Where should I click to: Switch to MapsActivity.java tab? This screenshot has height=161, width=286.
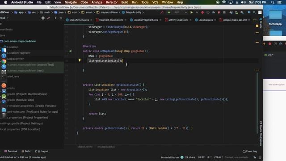(79, 20)
